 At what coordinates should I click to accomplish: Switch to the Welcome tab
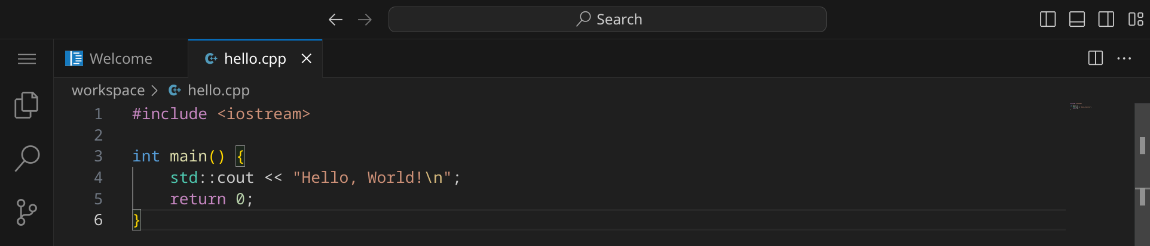[120, 59]
